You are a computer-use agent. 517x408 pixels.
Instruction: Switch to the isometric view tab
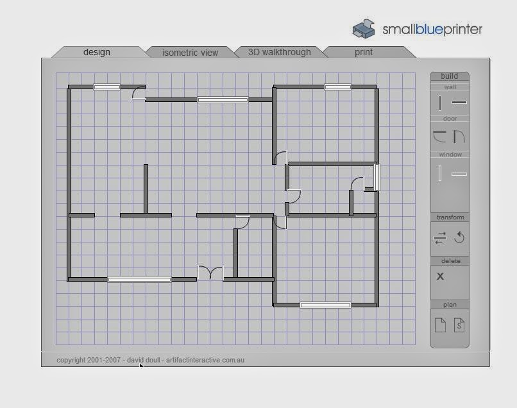pos(191,52)
